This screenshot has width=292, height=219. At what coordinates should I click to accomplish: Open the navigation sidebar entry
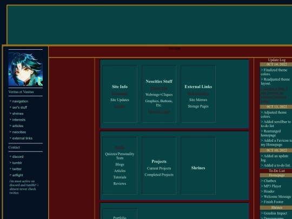click(20, 101)
